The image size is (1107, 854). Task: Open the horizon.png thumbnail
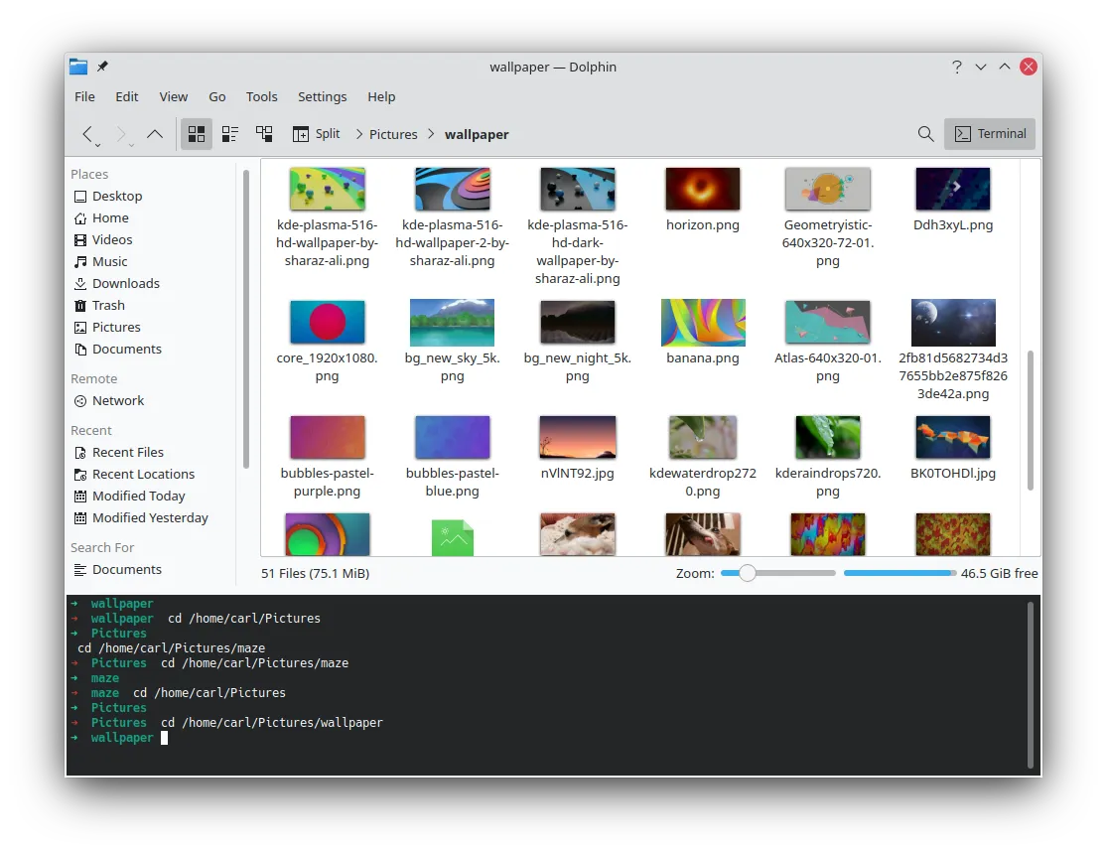[702, 188]
